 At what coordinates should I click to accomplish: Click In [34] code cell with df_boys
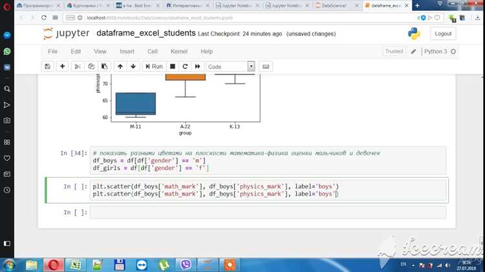coord(268,161)
